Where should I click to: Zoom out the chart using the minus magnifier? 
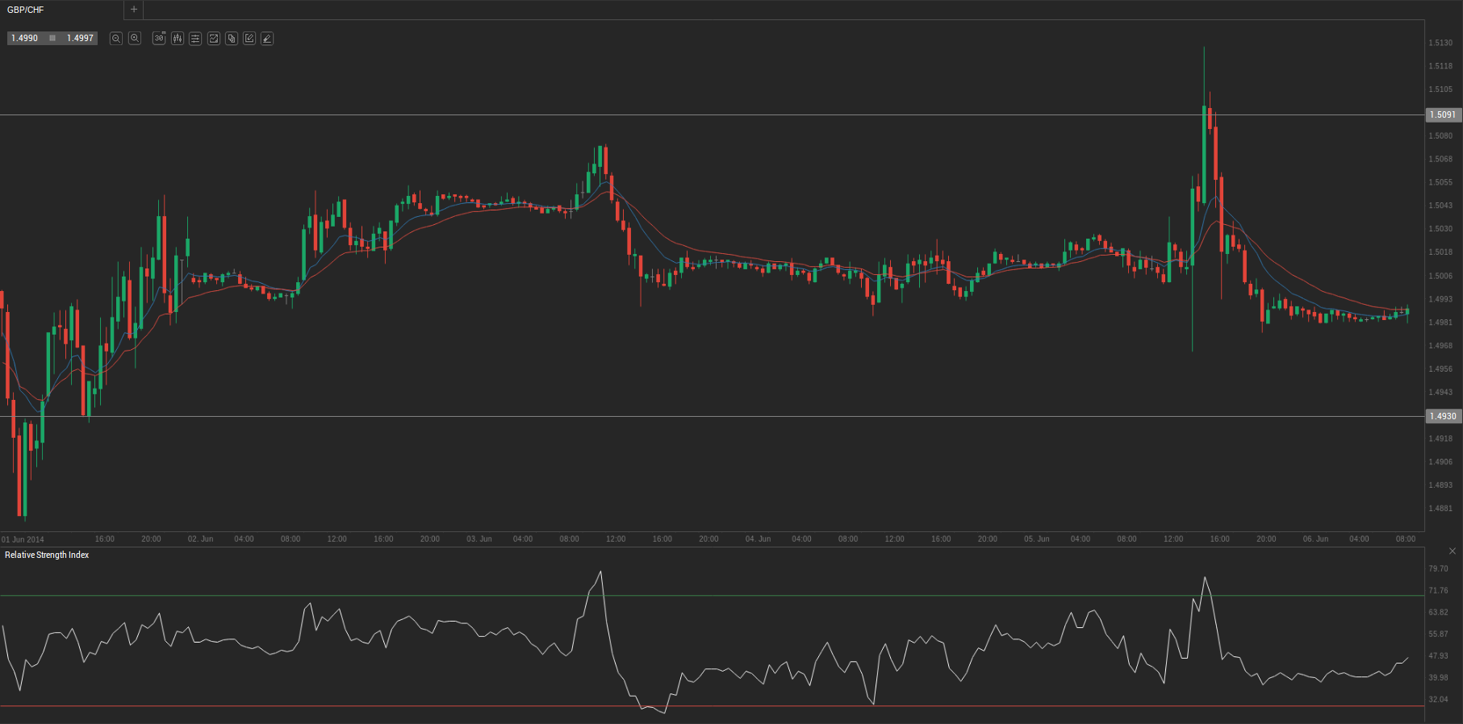click(x=116, y=38)
